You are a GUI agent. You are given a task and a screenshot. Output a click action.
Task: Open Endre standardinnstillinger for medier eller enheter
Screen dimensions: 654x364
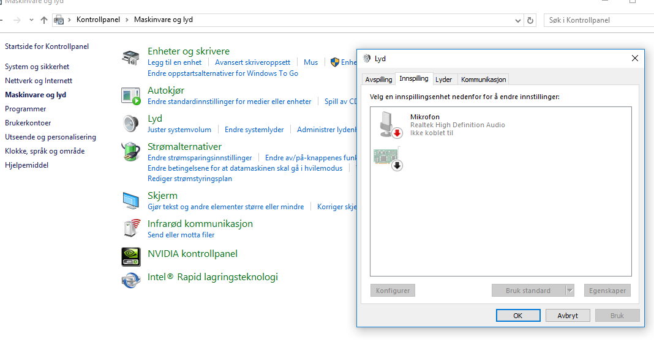coord(230,102)
